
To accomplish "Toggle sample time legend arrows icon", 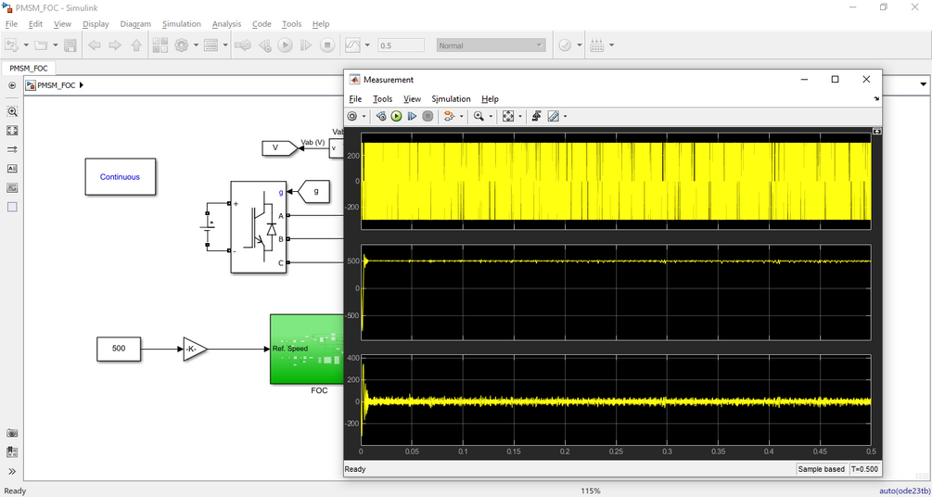I will pos(12,150).
